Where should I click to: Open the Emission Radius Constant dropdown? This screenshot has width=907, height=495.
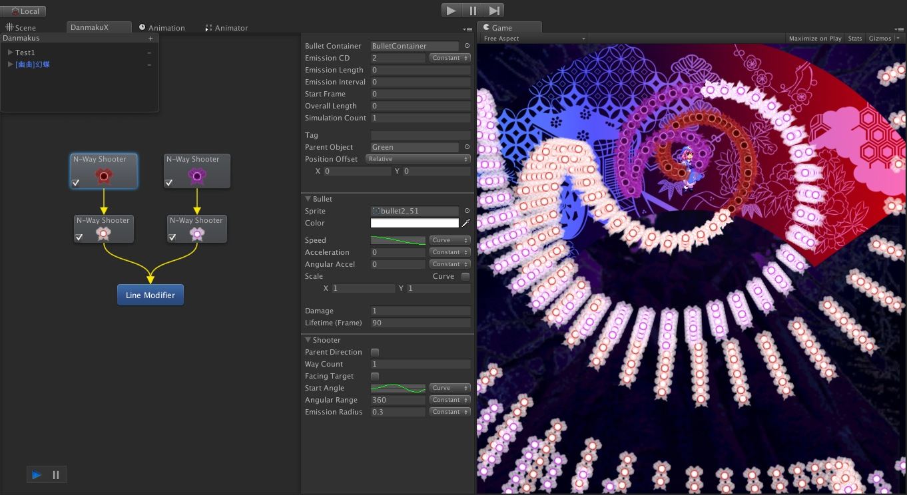450,412
